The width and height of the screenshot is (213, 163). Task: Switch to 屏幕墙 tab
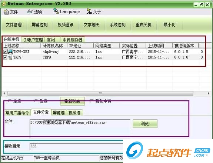[x=59, y=113]
